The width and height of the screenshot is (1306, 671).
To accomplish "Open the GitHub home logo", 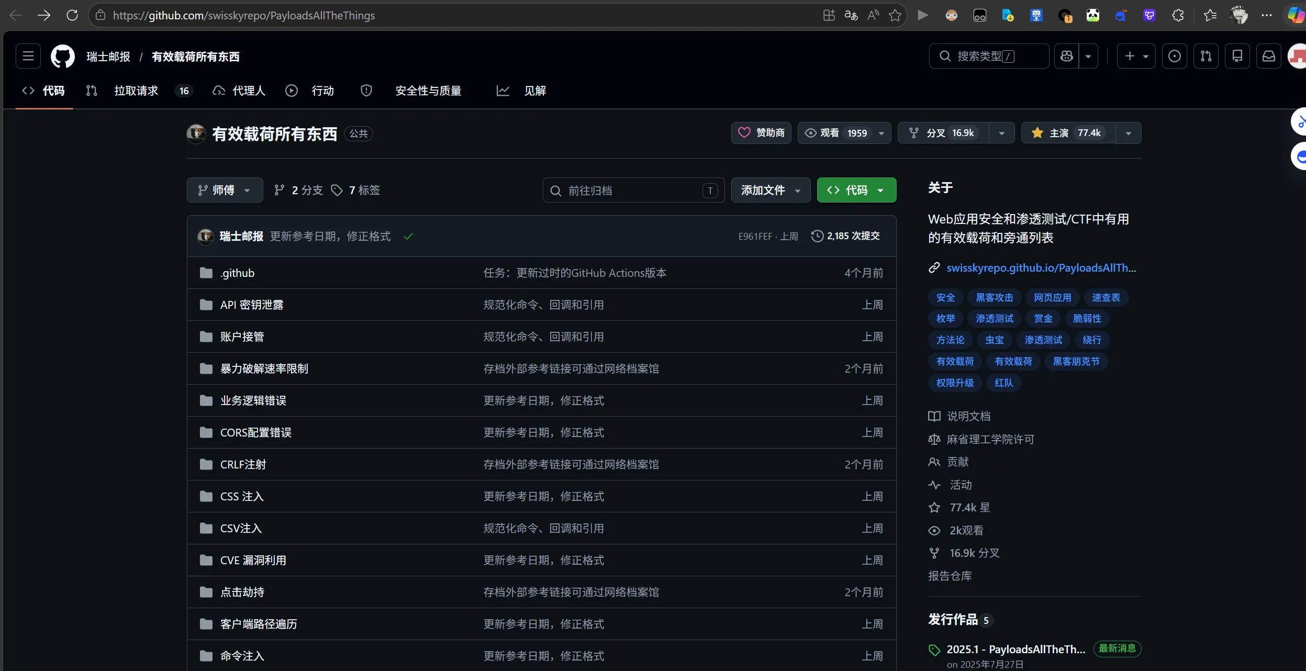I will point(62,57).
